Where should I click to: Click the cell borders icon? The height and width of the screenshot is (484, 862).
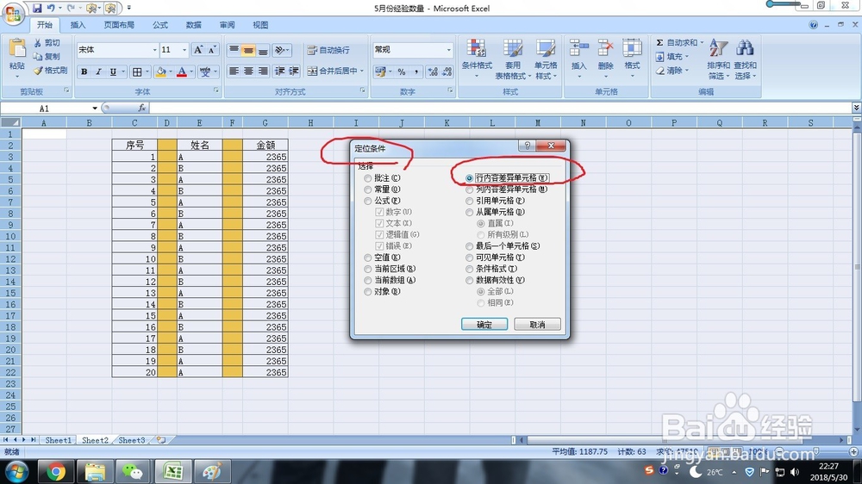click(x=137, y=71)
